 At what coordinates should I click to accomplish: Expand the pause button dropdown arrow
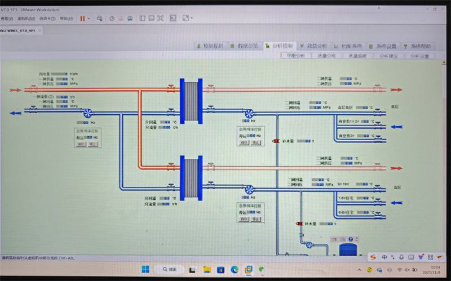pos(89,19)
